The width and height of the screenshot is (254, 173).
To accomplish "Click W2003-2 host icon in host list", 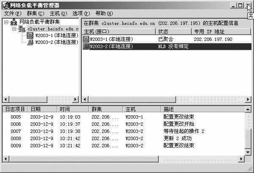I will (x=86, y=46).
